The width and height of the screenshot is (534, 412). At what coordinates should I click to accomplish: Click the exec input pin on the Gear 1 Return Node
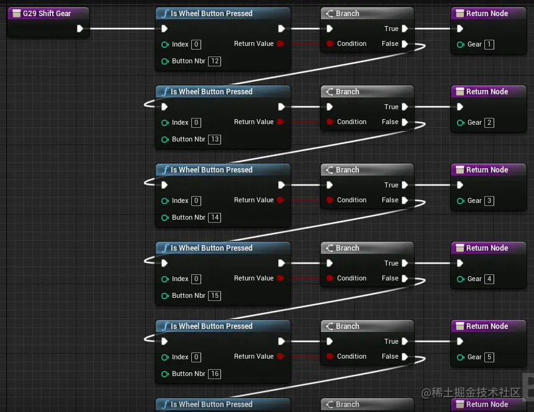(x=460, y=29)
